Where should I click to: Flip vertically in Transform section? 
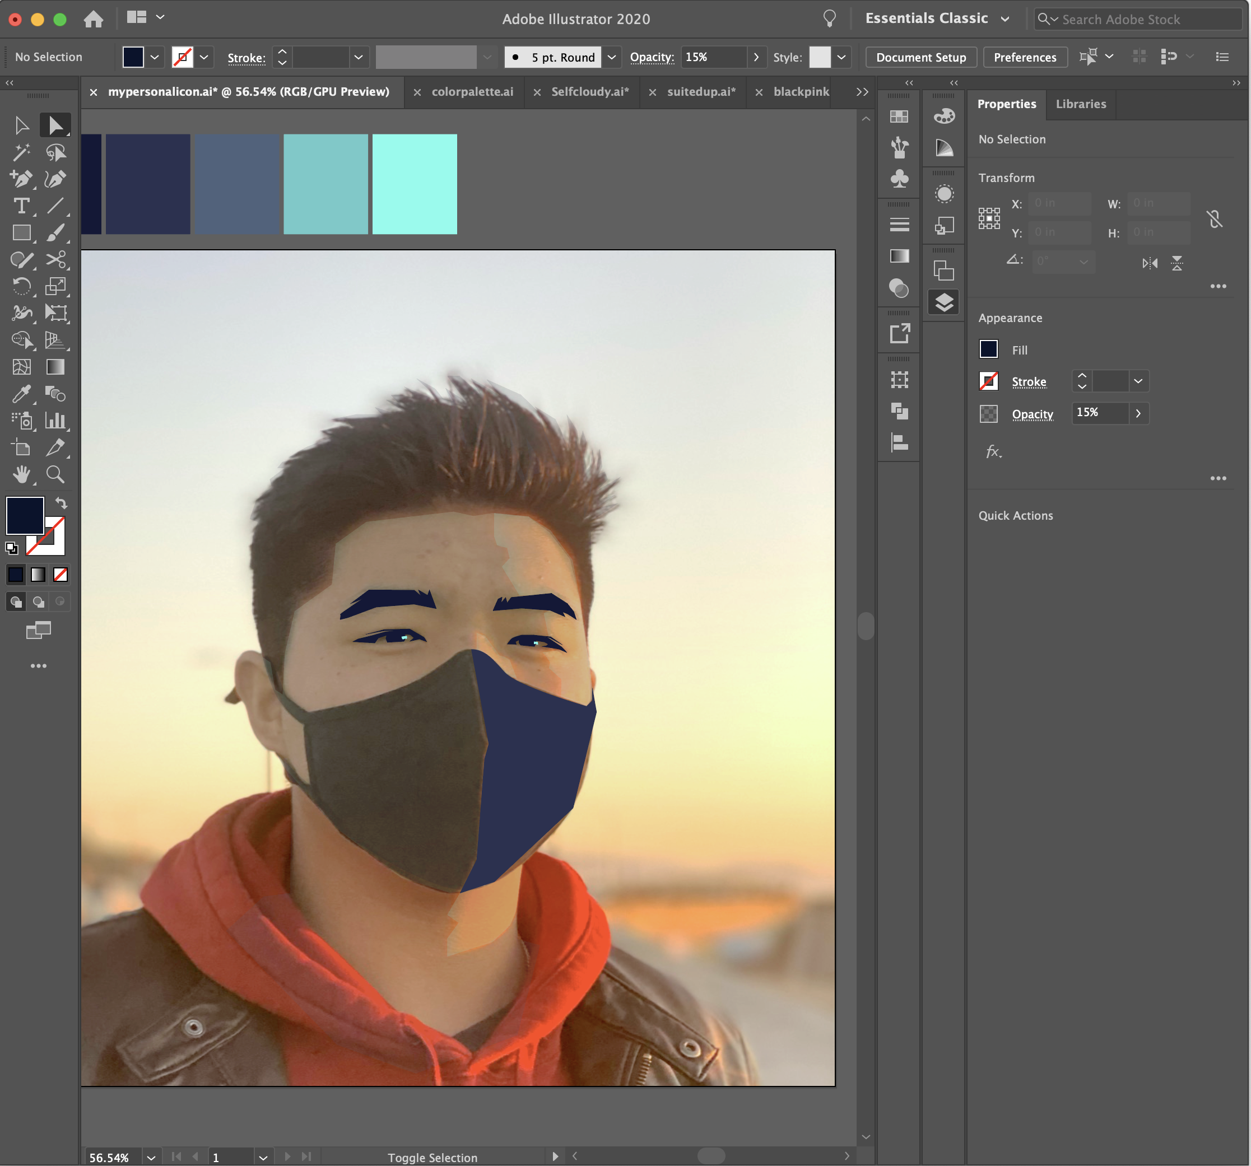pos(1176,263)
